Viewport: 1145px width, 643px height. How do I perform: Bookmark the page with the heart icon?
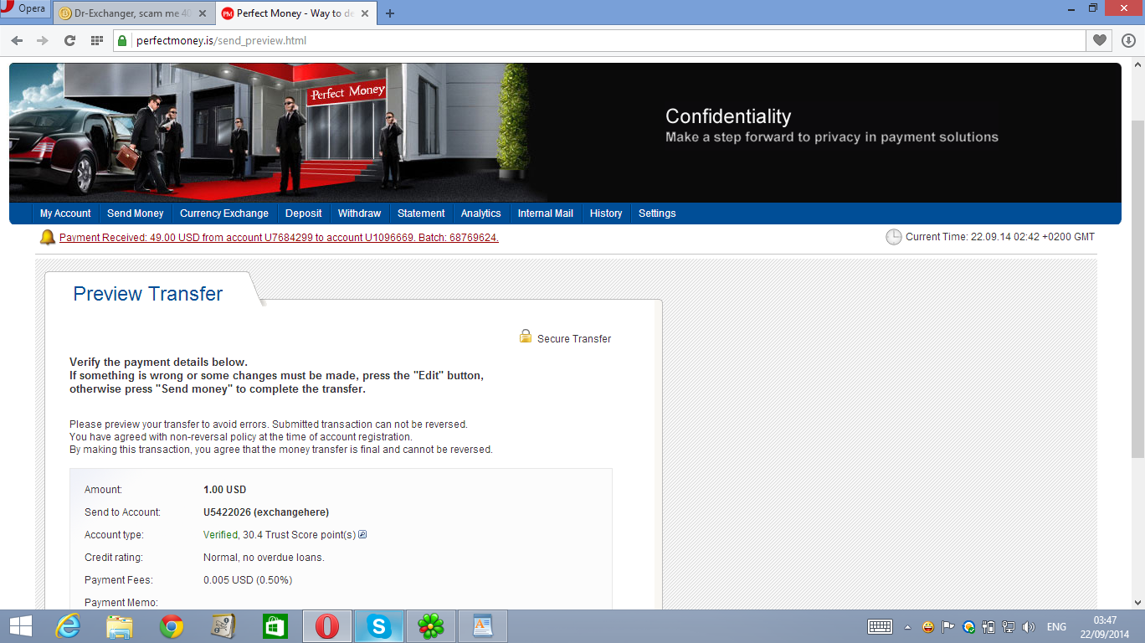click(x=1100, y=40)
